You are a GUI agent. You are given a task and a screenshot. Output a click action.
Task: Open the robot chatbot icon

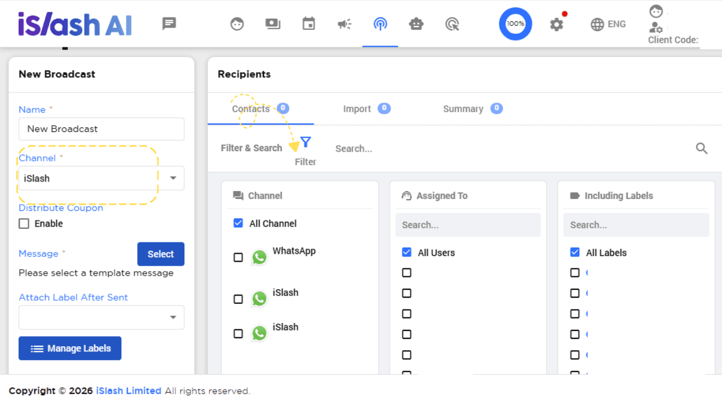coord(416,24)
